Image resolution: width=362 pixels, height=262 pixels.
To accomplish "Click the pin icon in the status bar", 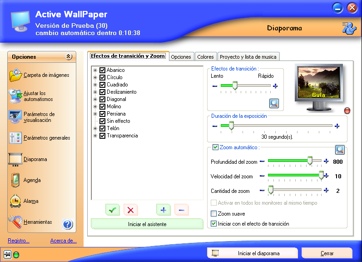I will (7, 255).
